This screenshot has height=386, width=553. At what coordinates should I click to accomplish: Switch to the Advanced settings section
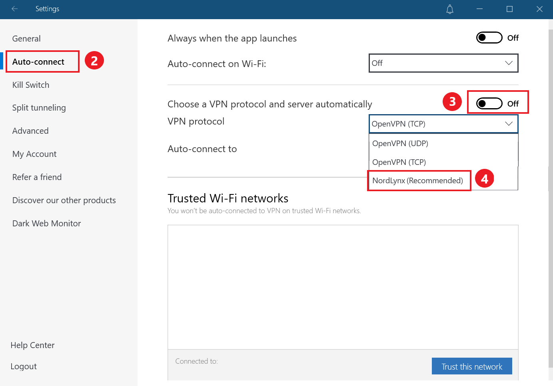point(30,131)
